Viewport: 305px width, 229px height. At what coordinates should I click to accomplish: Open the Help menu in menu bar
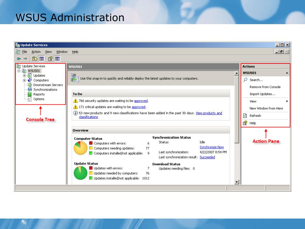(x=75, y=52)
